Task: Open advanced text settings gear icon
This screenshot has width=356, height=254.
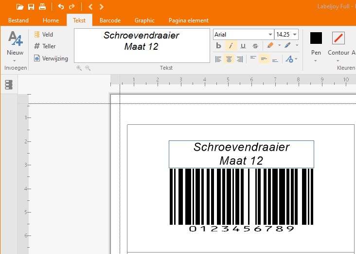Action: [x=290, y=59]
